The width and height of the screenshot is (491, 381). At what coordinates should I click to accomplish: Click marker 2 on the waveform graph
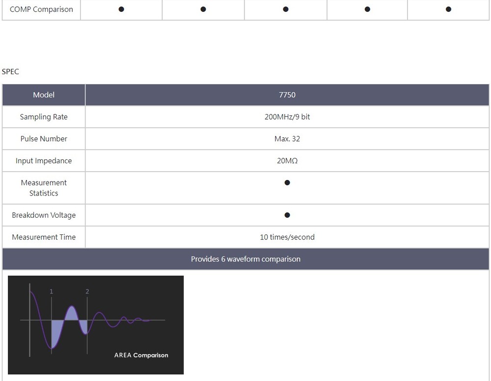tap(87, 292)
